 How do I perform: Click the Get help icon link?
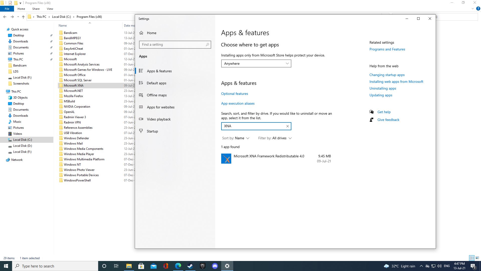[x=372, y=112]
